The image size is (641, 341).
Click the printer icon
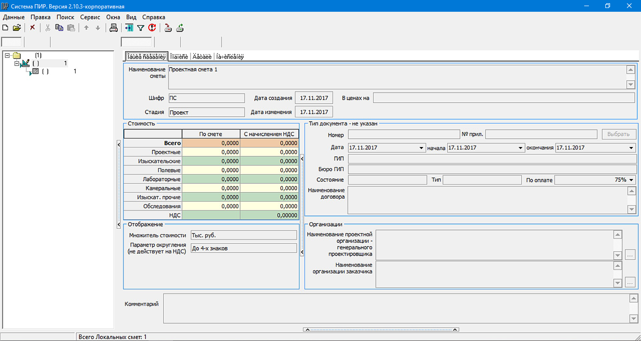[114, 28]
